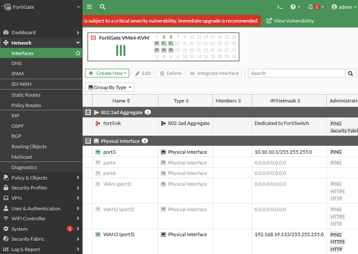Open the CLI console icon
The image size is (358, 254).
coord(280,7)
